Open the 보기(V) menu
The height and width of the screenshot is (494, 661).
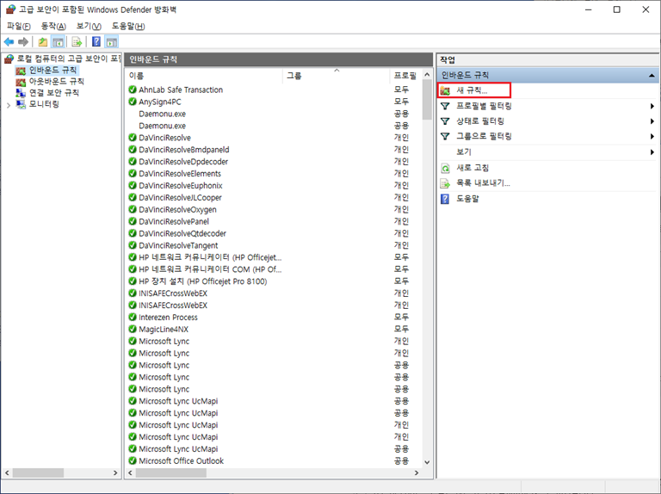(89, 26)
